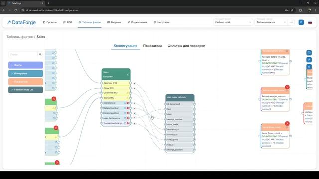Open the РПИ menu item
319x179 pixels.
coord(68,22)
